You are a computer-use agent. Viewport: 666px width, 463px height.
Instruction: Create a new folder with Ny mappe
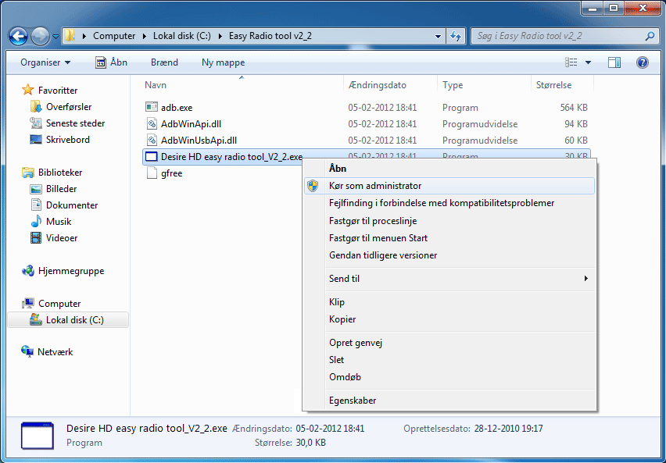[223, 62]
